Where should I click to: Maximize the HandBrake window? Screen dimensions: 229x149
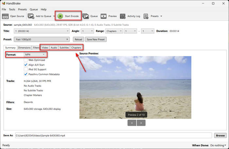click(x=213, y=3)
